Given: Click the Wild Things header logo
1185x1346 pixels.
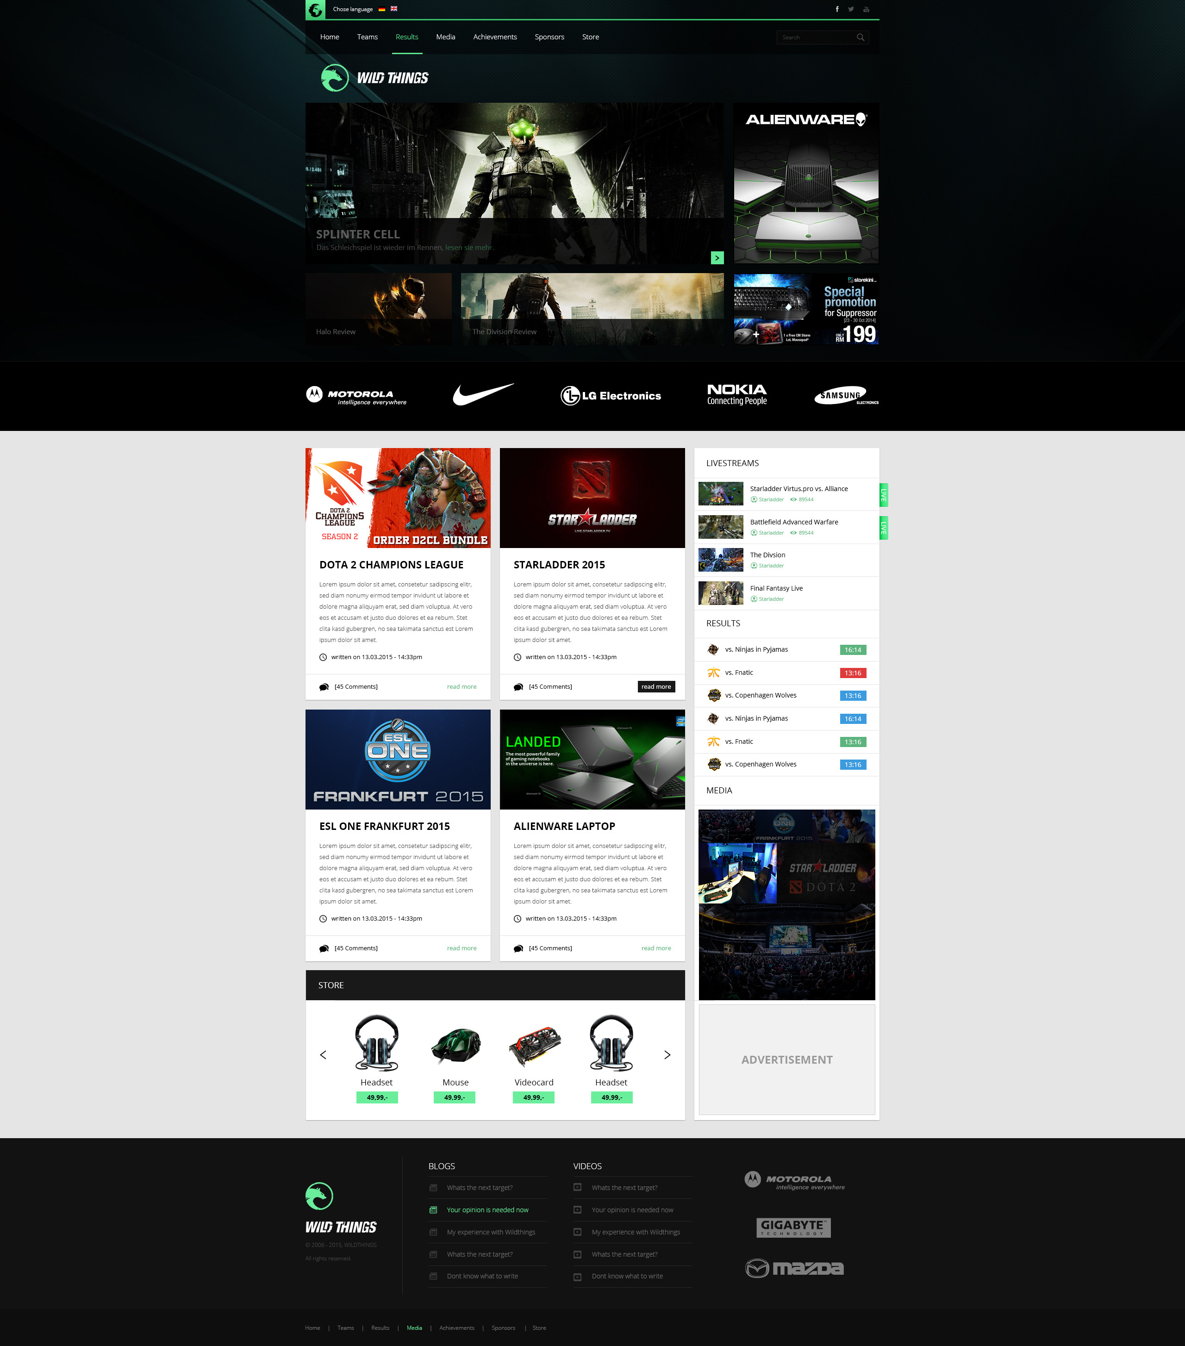Looking at the screenshot, I should point(374,78).
